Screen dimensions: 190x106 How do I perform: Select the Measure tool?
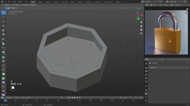[x=4, y=43]
